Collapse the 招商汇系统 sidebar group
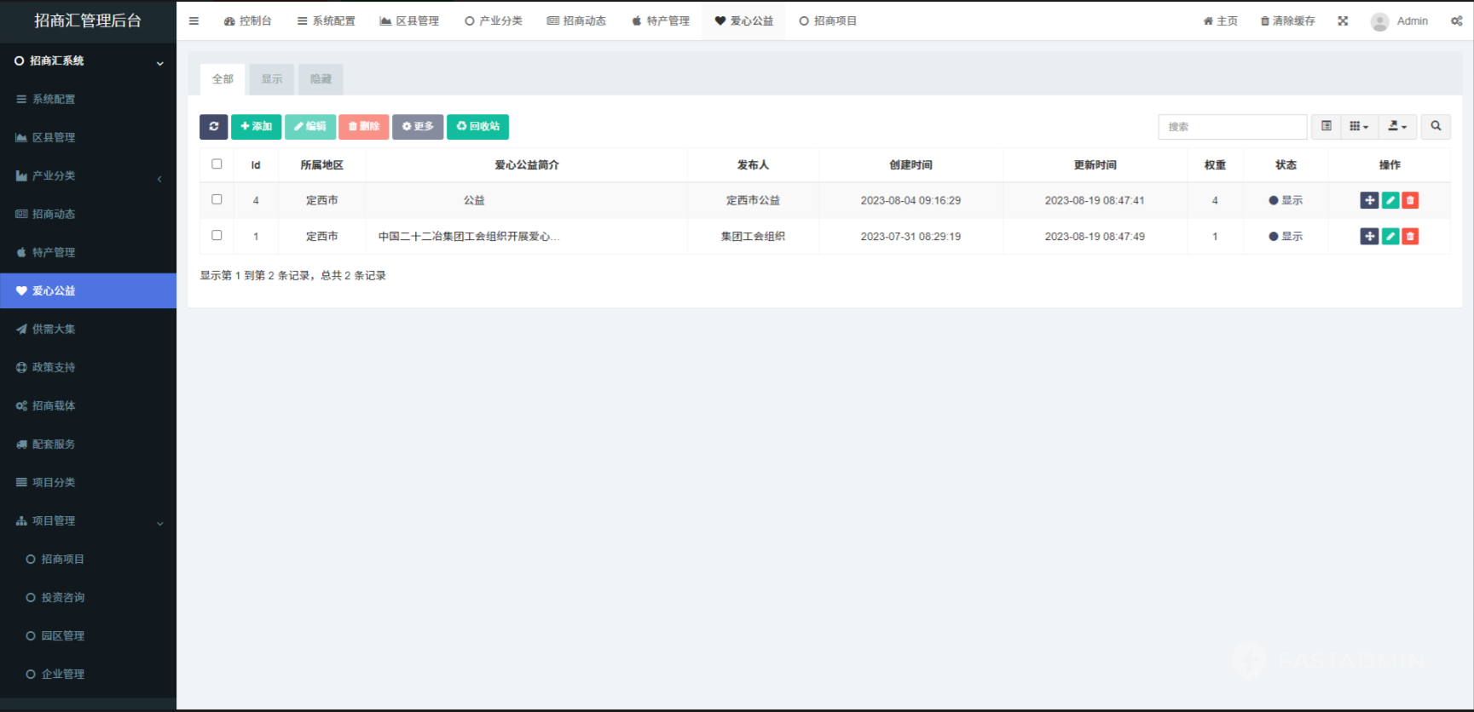The image size is (1474, 712). [88, 60]
